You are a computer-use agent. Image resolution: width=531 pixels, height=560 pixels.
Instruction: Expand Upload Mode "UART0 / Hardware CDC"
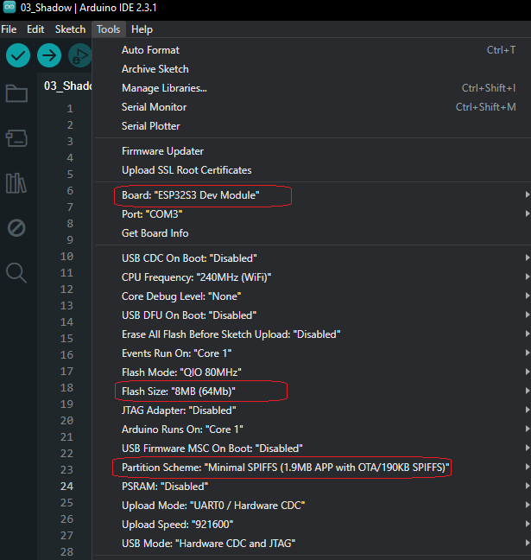pos(313,506)
